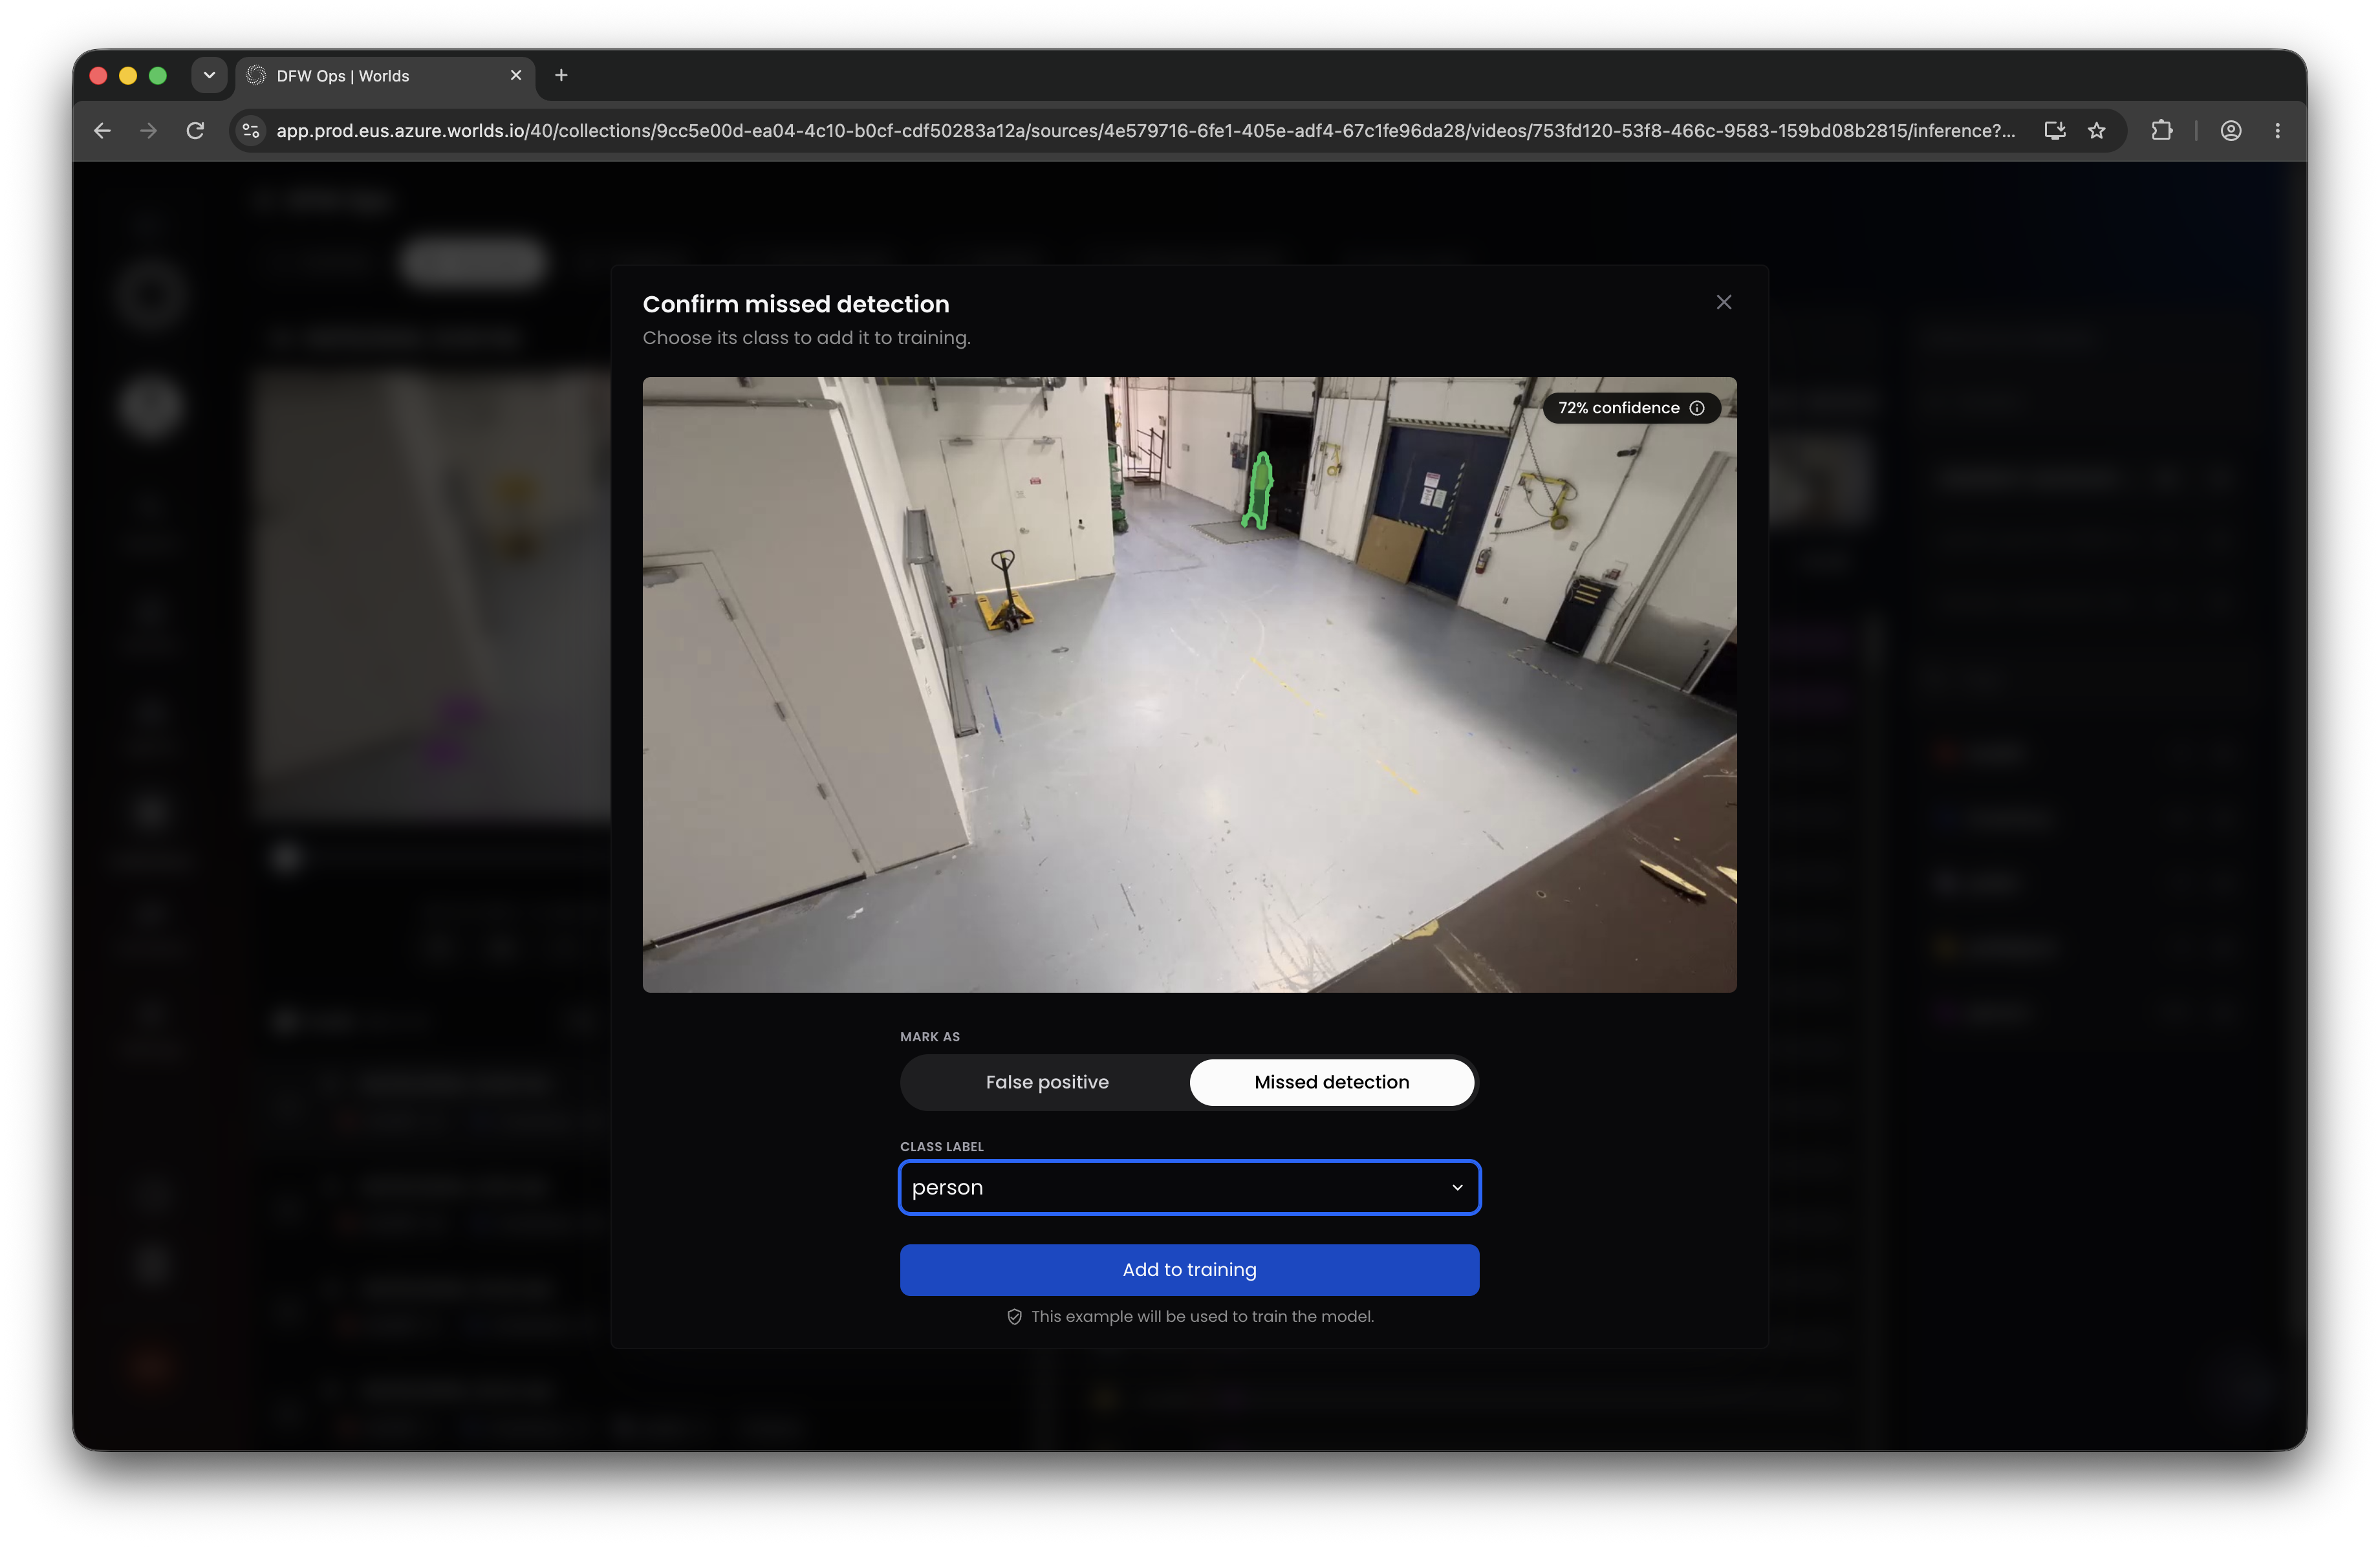
Task: Select the Missed detection option
Action: [x=1331, y=1082]
